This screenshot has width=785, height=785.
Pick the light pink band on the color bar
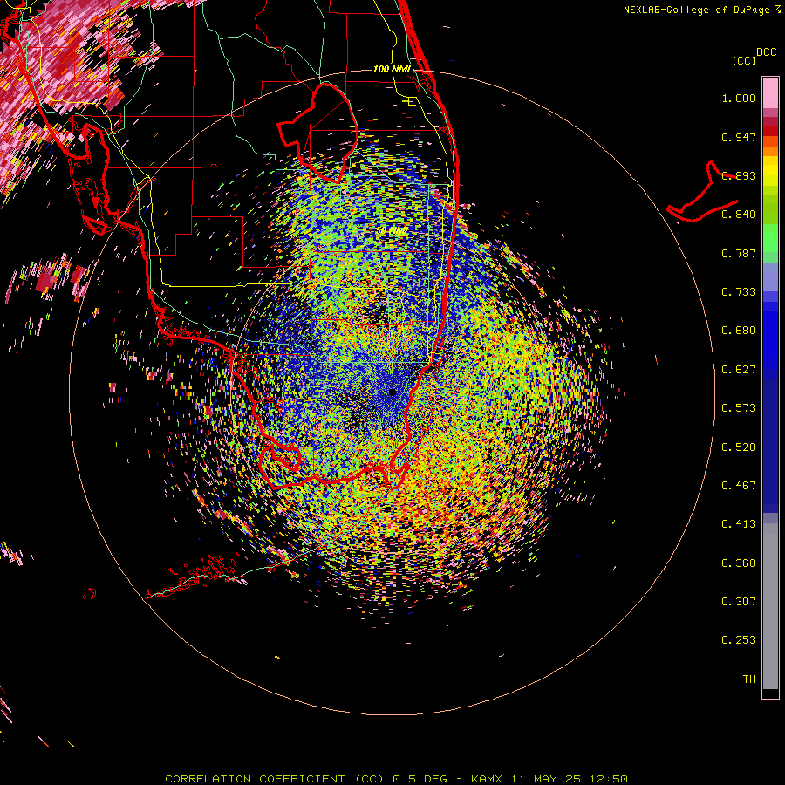(x=770, y=92)
